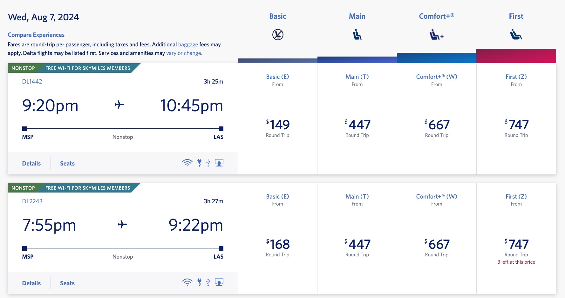The width and height of the screenshot is (565, 298).
Task: Select flight number DL1442
Action: (x=32, y=81)
